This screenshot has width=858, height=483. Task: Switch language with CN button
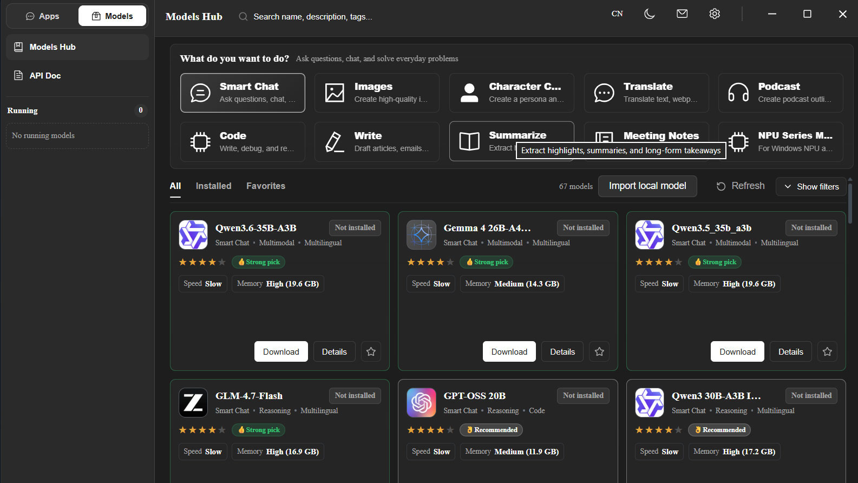coord(617,14)
